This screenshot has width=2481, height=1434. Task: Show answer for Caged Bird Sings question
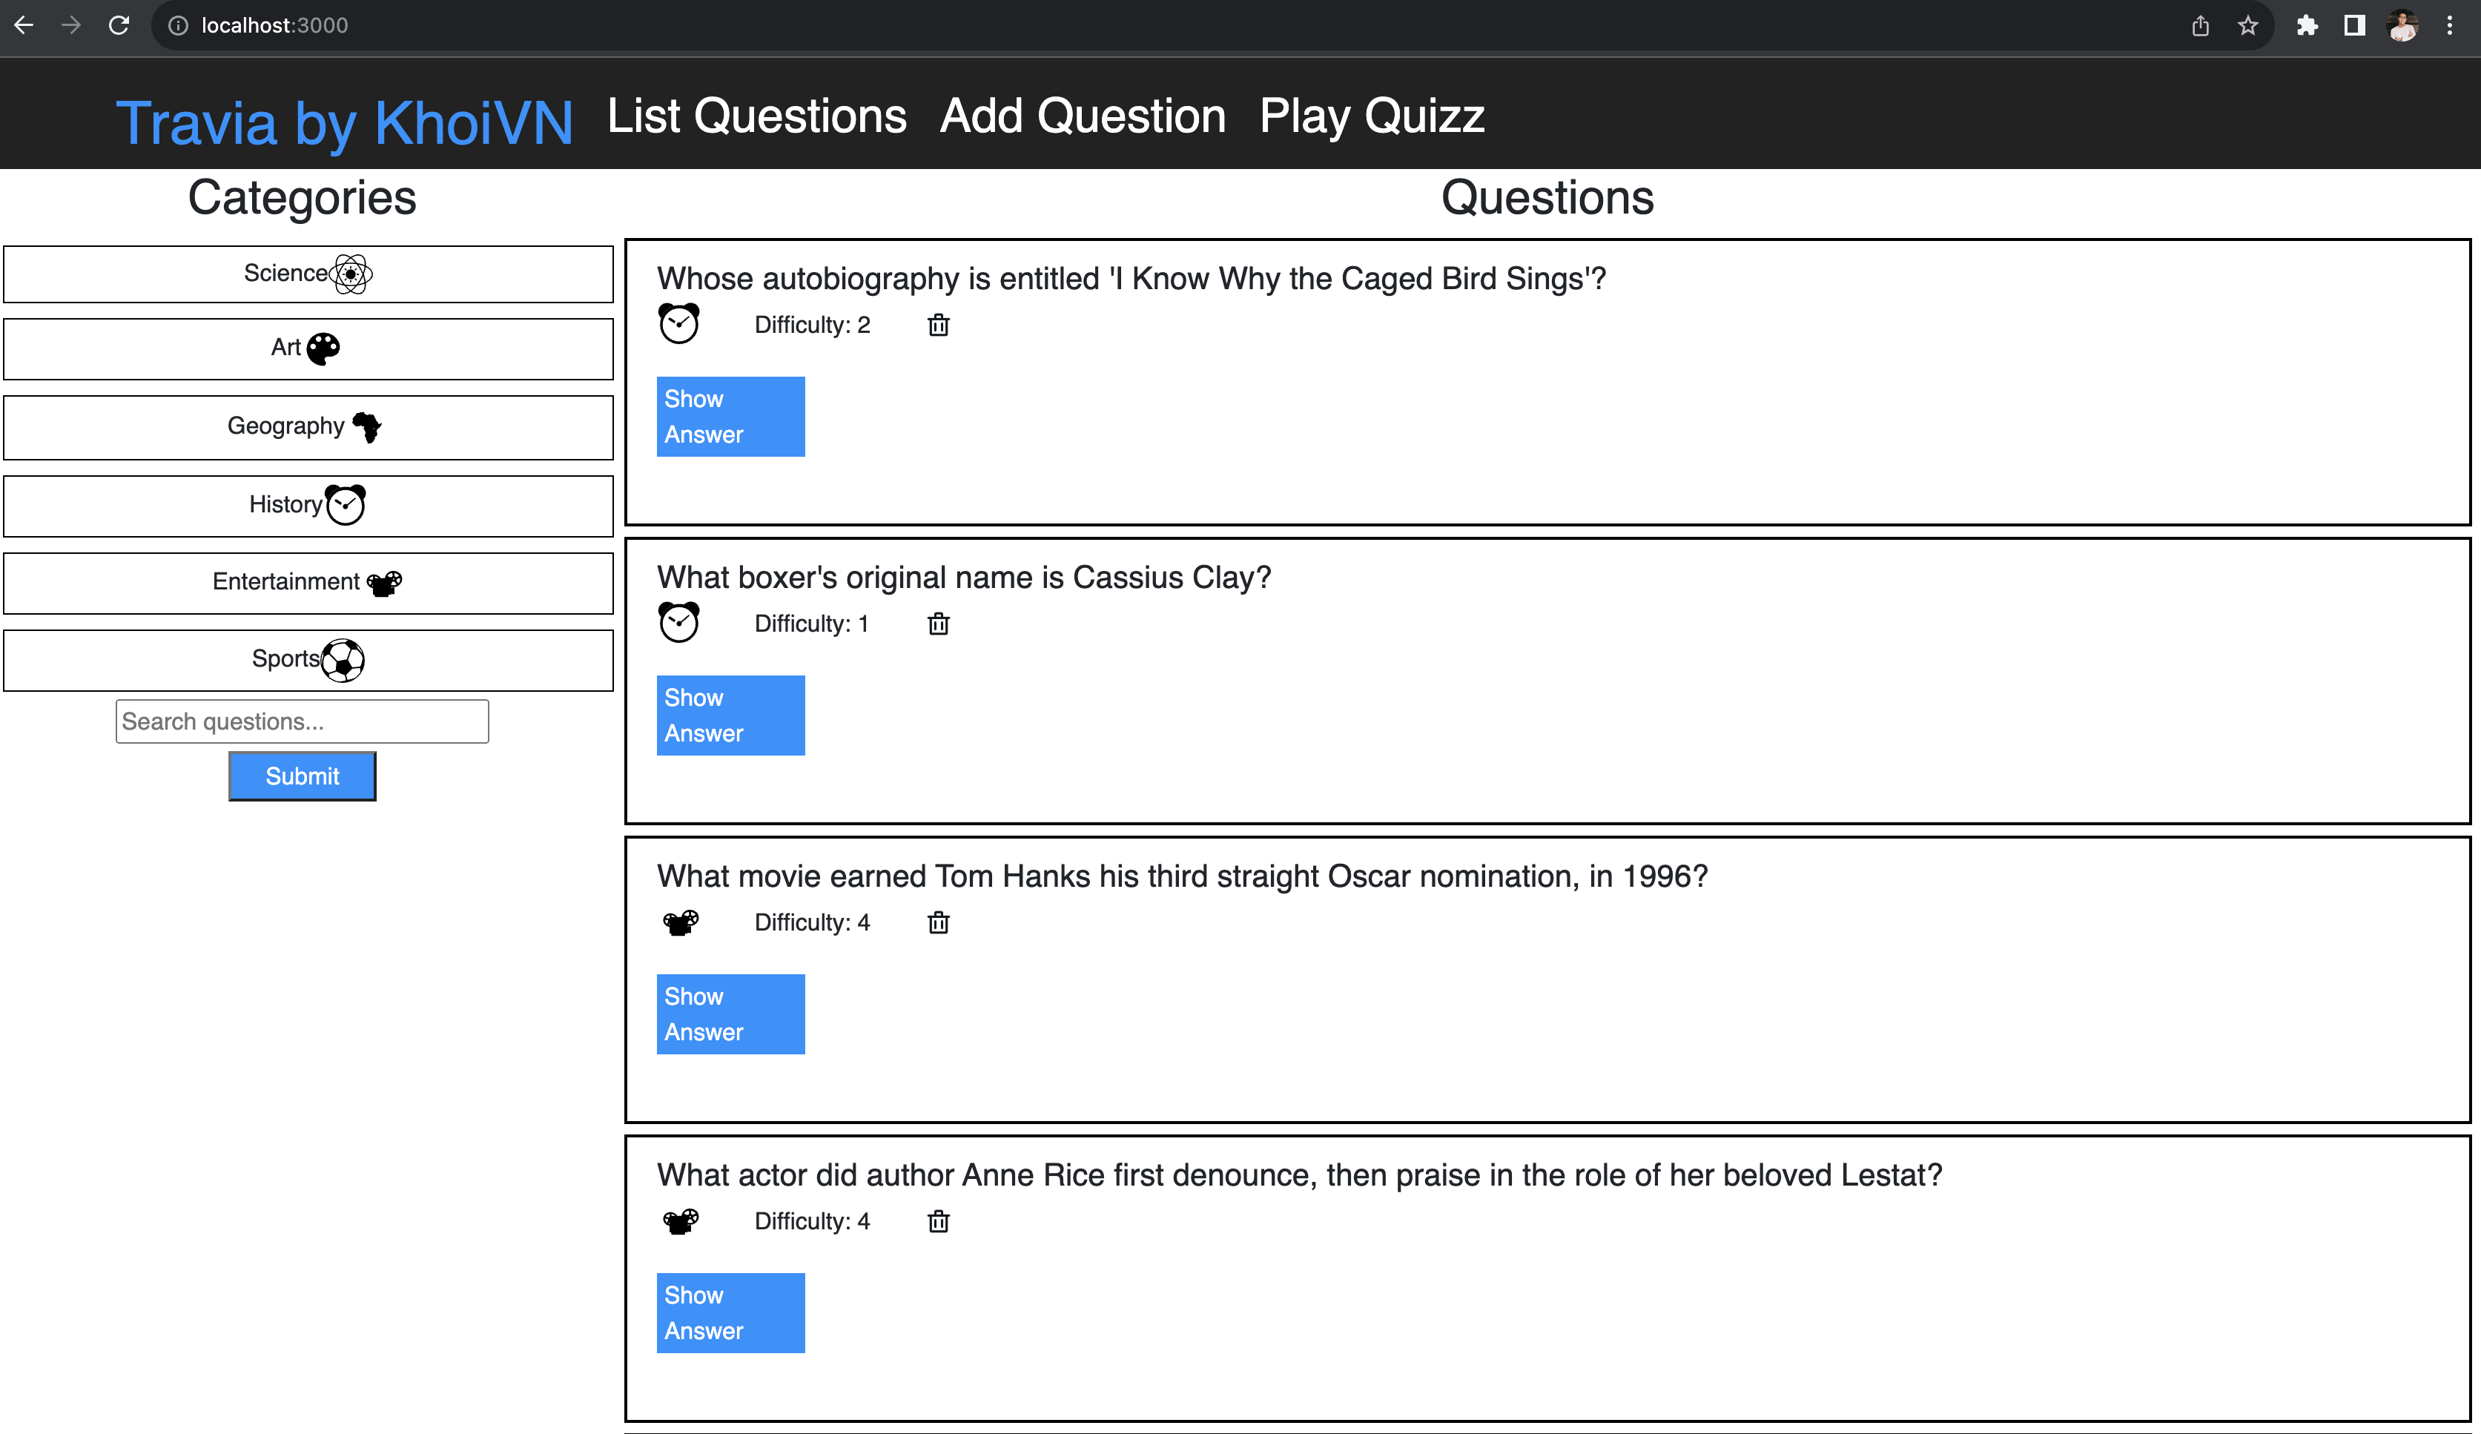(730, 416)
